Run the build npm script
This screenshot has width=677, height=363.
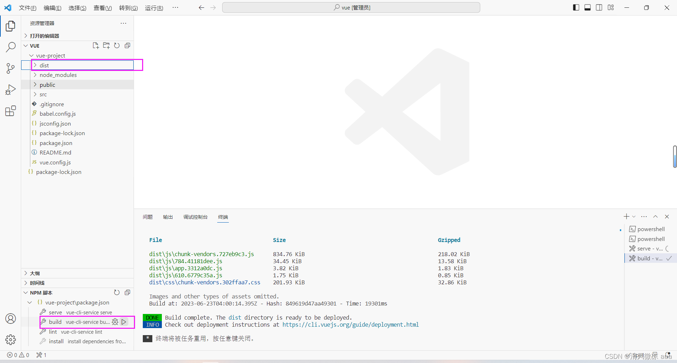(124, 322)
